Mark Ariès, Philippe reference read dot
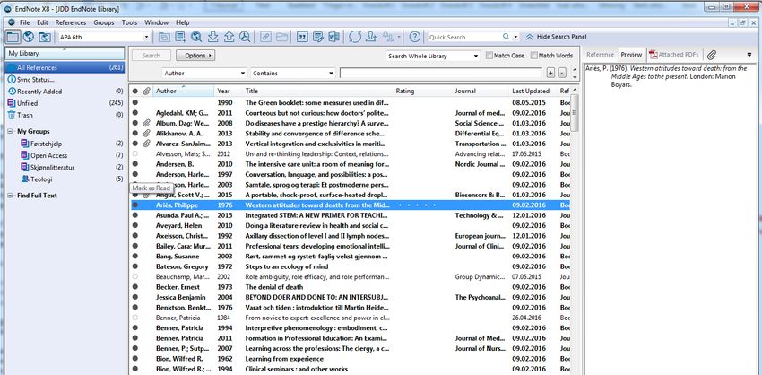 135,205
